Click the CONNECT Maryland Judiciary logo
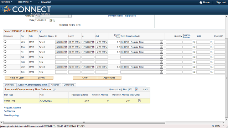The width and height of the screenshot is (228, 128). pyautogui.click(x=26, y=10)
